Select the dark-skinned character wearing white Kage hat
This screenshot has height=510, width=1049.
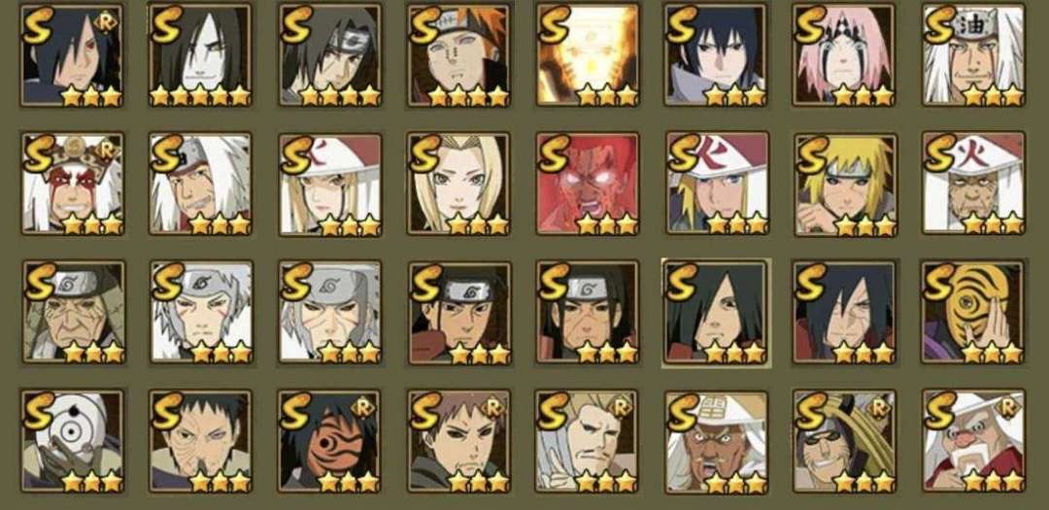[716, 441]
